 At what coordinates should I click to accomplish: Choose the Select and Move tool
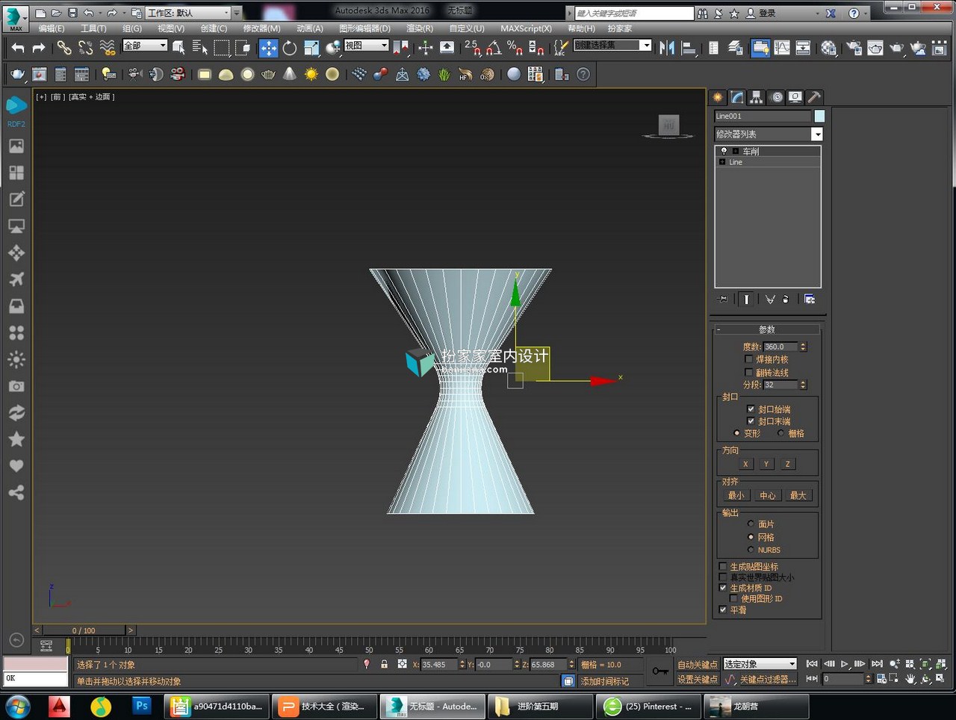(268, 48)
